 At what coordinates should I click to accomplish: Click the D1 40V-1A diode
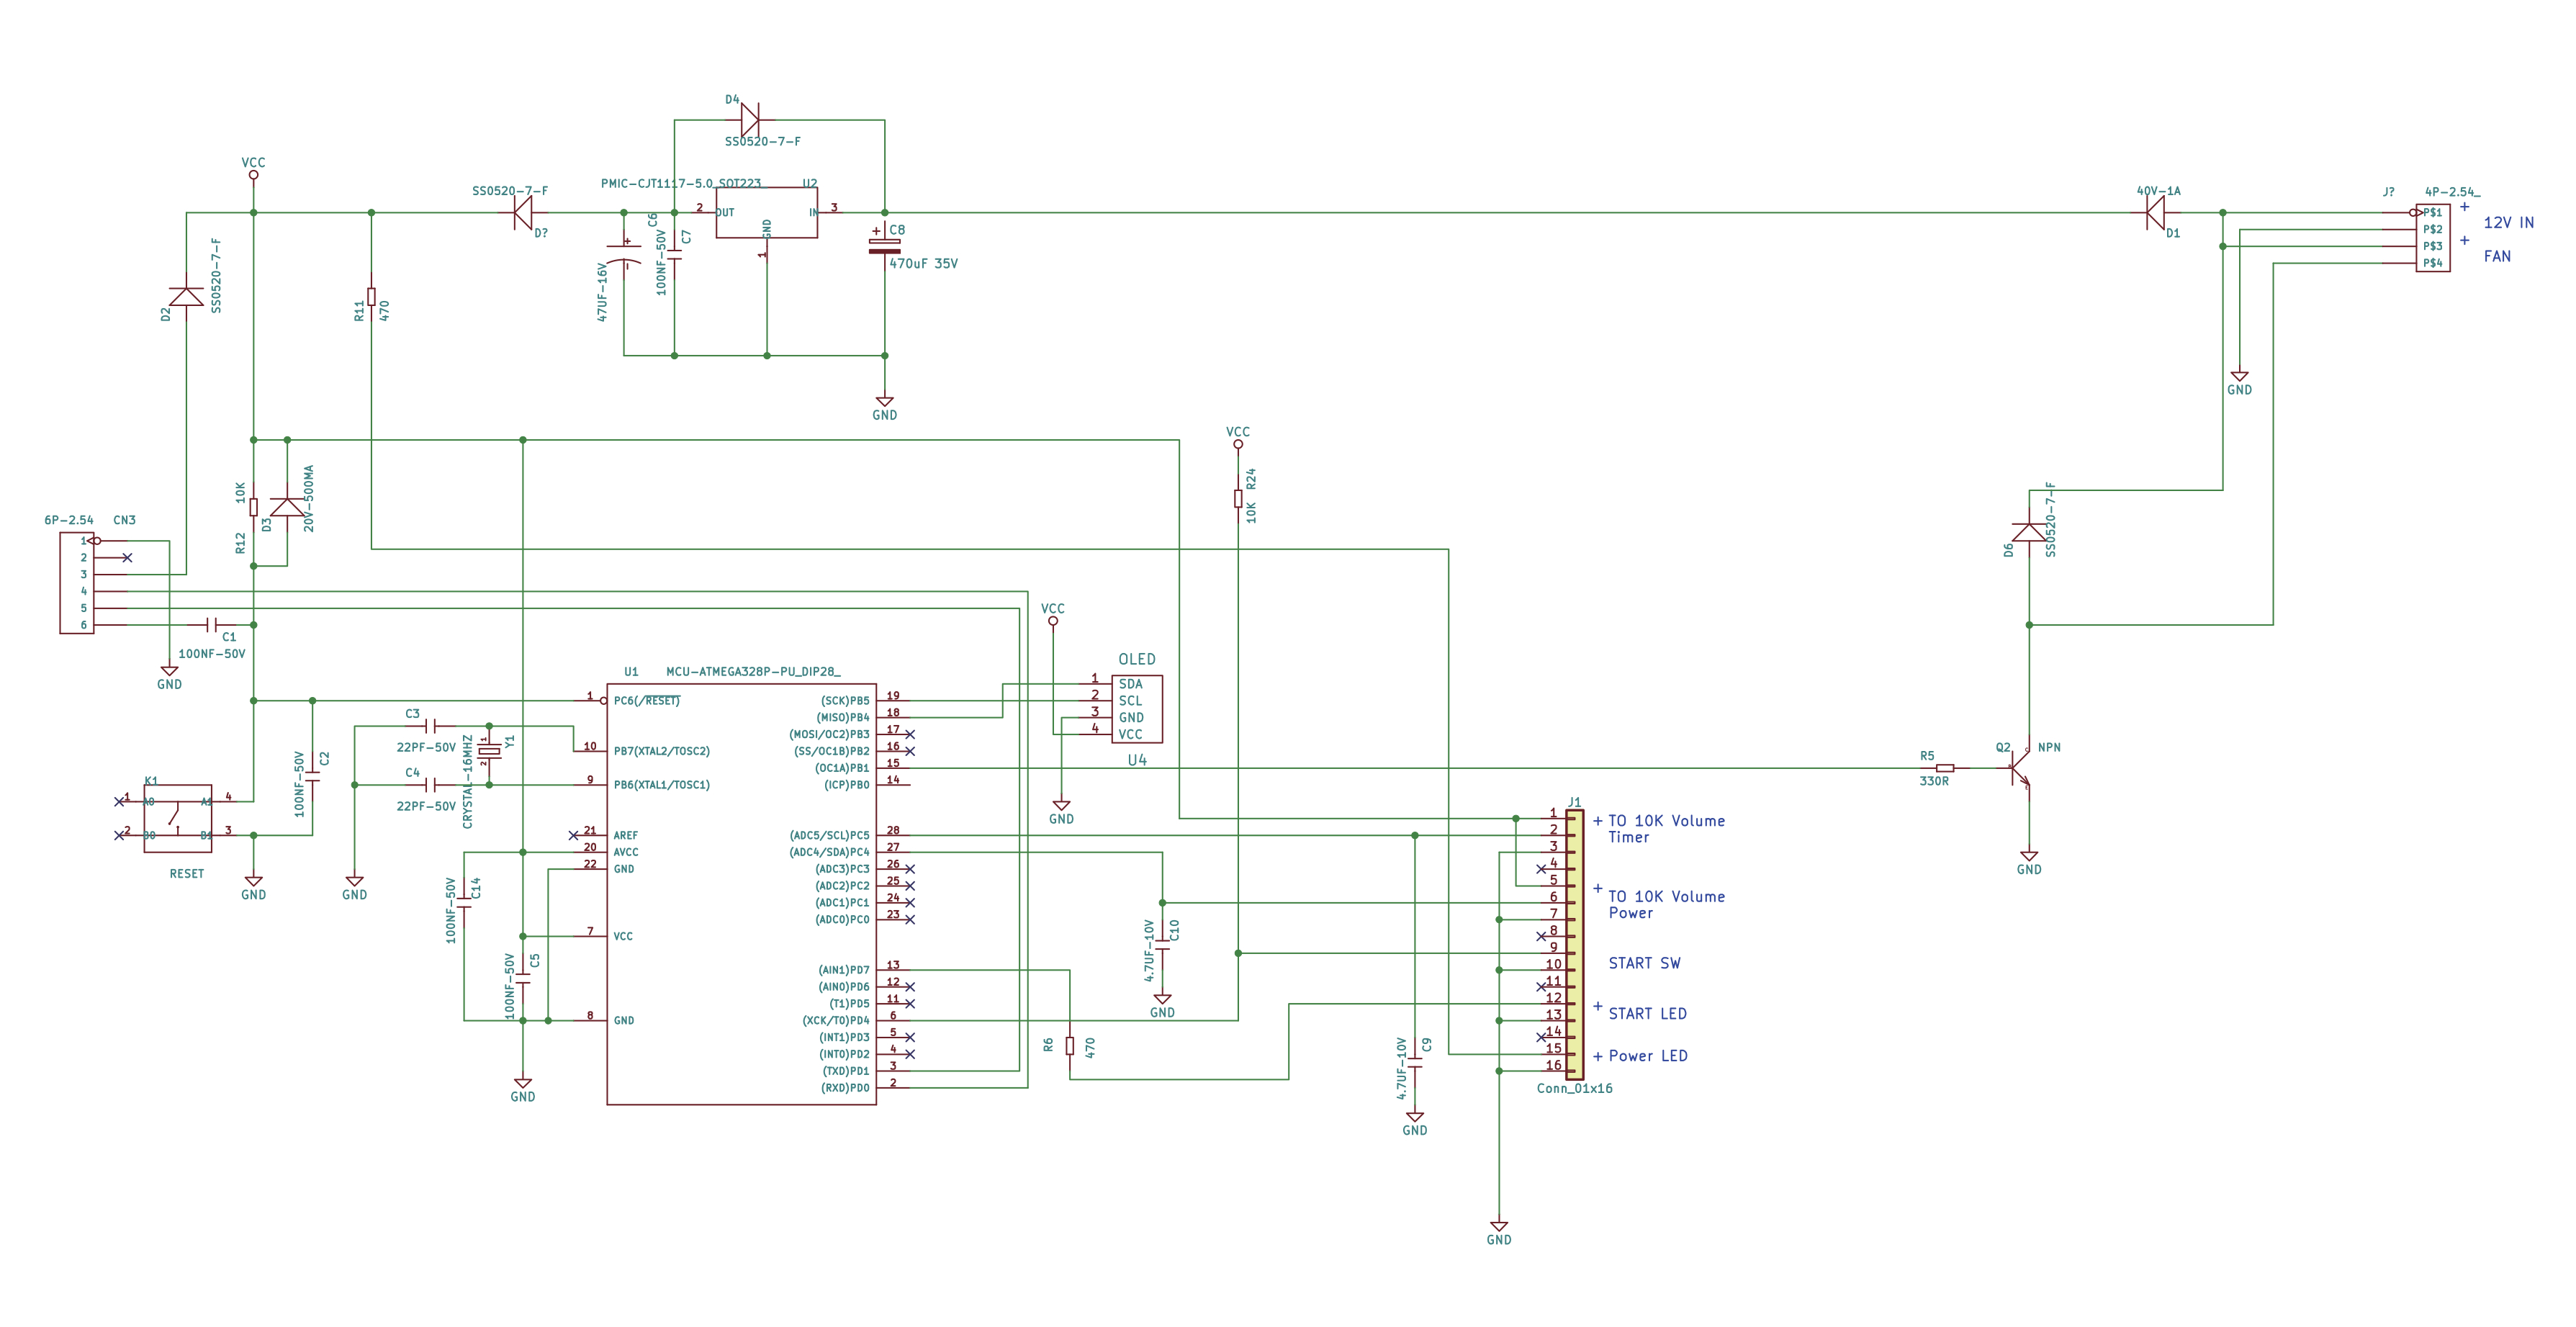2155,212
